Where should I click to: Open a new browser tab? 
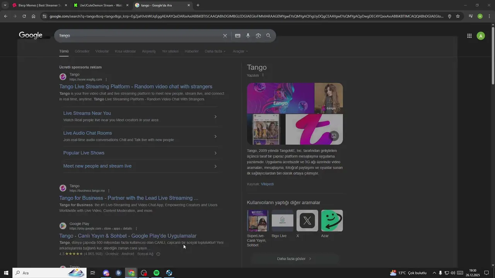198,5
